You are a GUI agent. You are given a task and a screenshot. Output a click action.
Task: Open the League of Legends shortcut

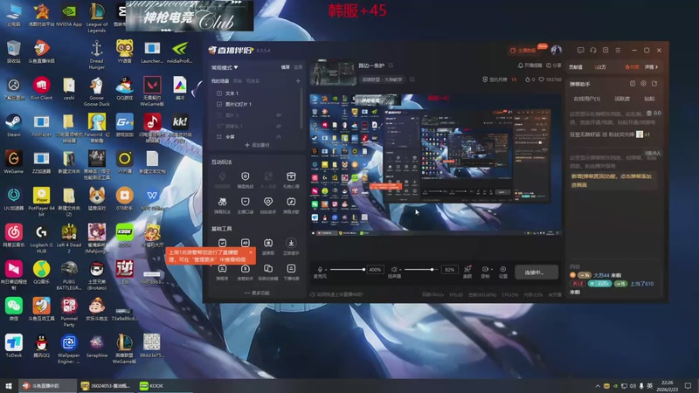pos(97,17)
